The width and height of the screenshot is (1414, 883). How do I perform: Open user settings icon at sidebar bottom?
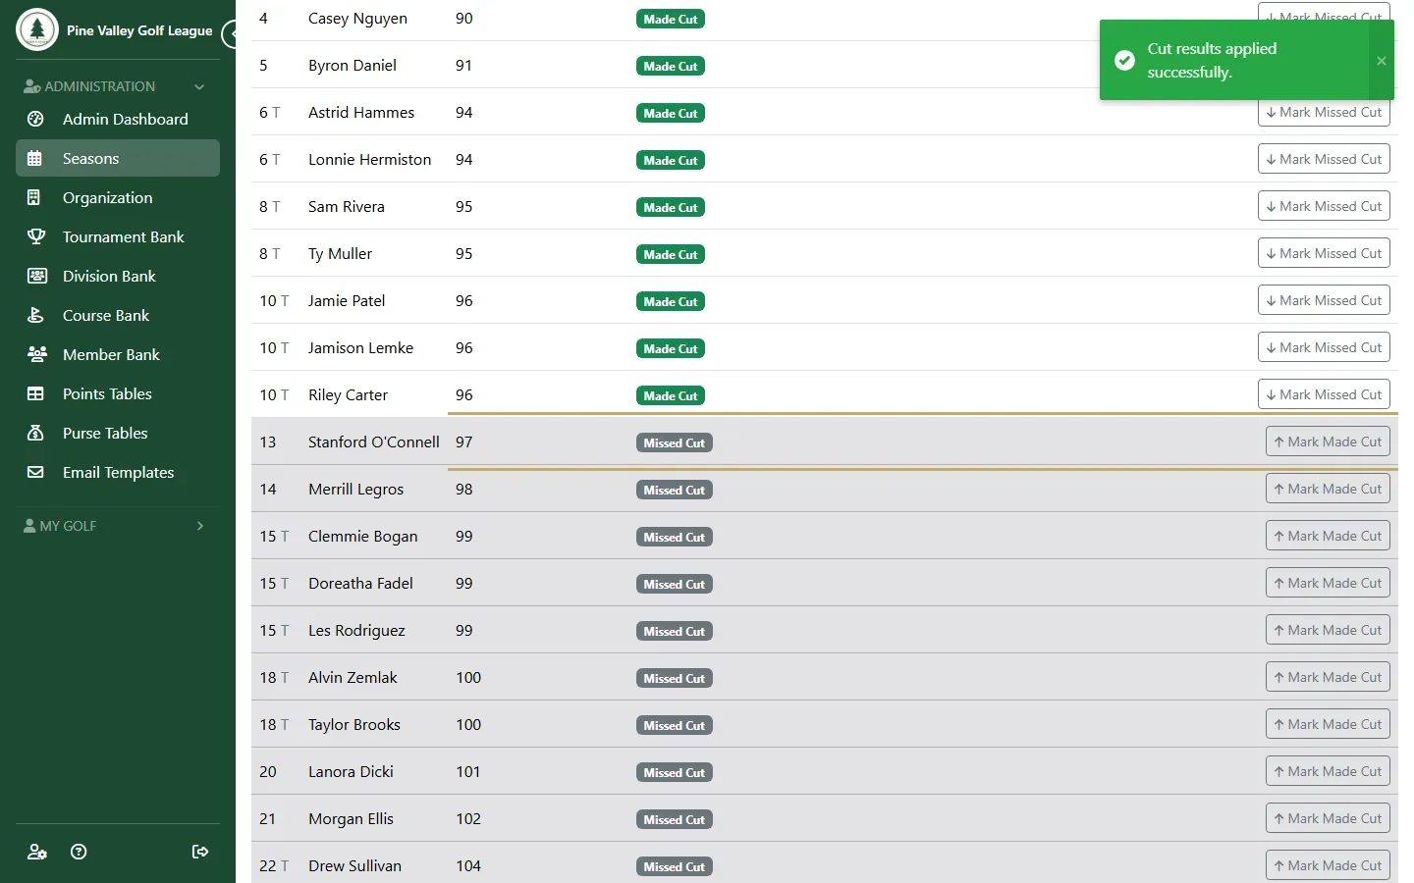(x=37, y=852)
